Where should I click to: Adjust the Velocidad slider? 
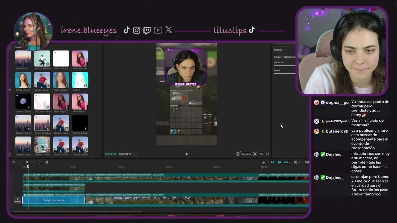coord(284,65)
